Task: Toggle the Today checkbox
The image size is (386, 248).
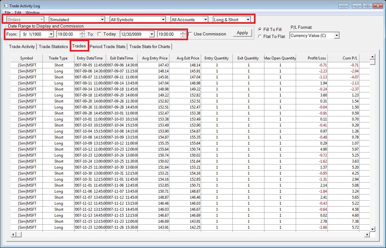Action: pyautogui.click(x=100, y=34)
